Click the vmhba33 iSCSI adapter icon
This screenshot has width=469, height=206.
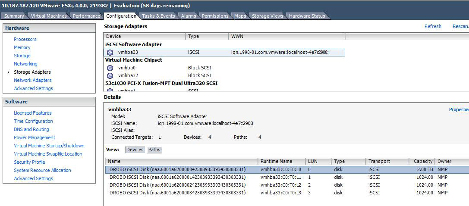point(110,53)
